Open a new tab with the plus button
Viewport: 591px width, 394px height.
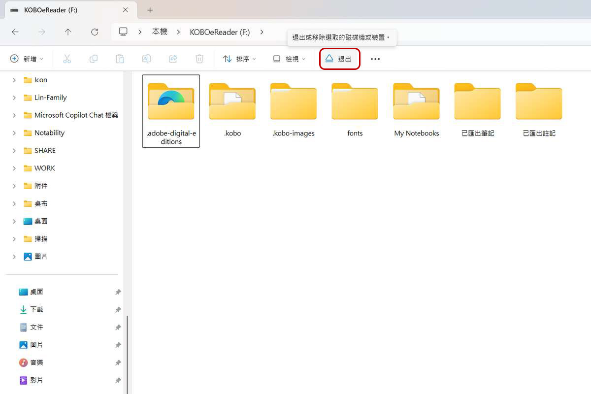pos(150,10)
